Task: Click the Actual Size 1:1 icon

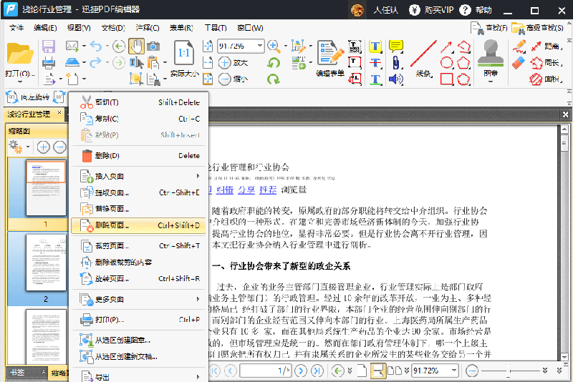Action: [x=184, y=54]
